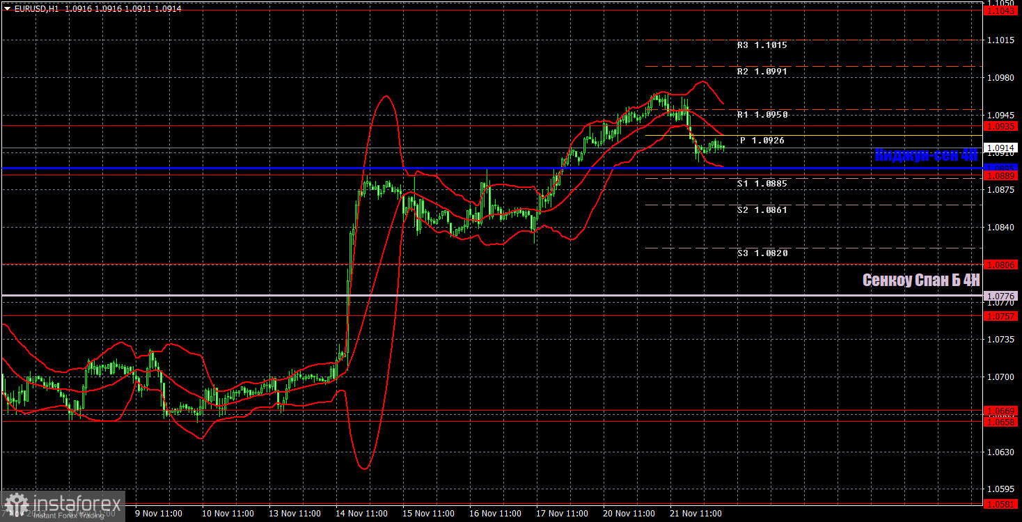Click the red 1.0658 price level tag
This screenshot has width=1022, height=522.
click(1002, 422)
